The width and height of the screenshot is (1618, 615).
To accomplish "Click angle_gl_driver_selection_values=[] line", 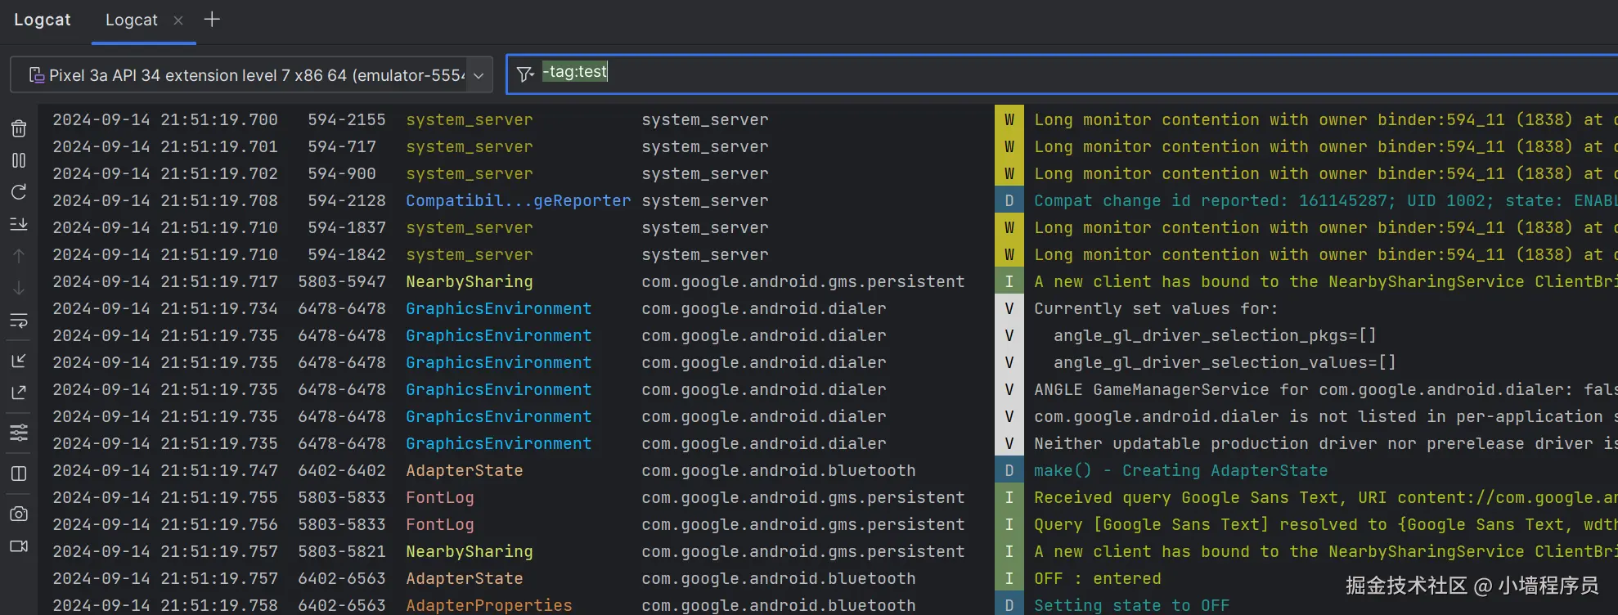I will coord(1225,362).
